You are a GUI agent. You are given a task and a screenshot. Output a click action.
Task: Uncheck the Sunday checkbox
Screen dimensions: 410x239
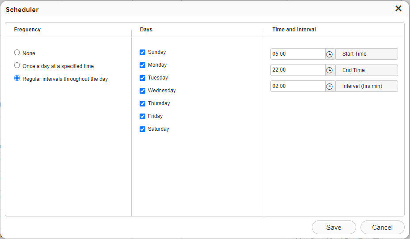[x=143, y=52]
